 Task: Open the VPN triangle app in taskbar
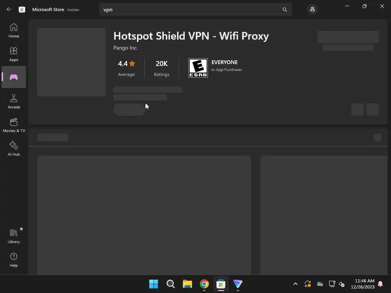tap(238, 284)
